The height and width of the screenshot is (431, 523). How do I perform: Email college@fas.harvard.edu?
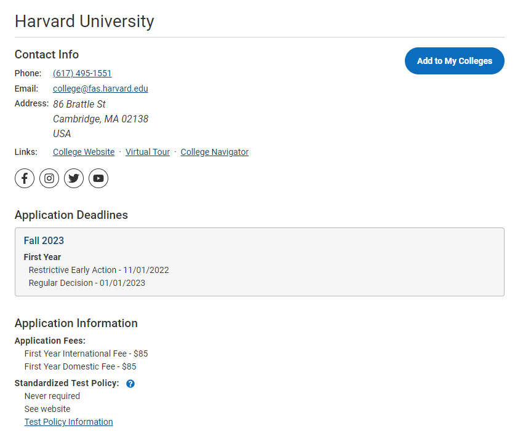[100, 89]
